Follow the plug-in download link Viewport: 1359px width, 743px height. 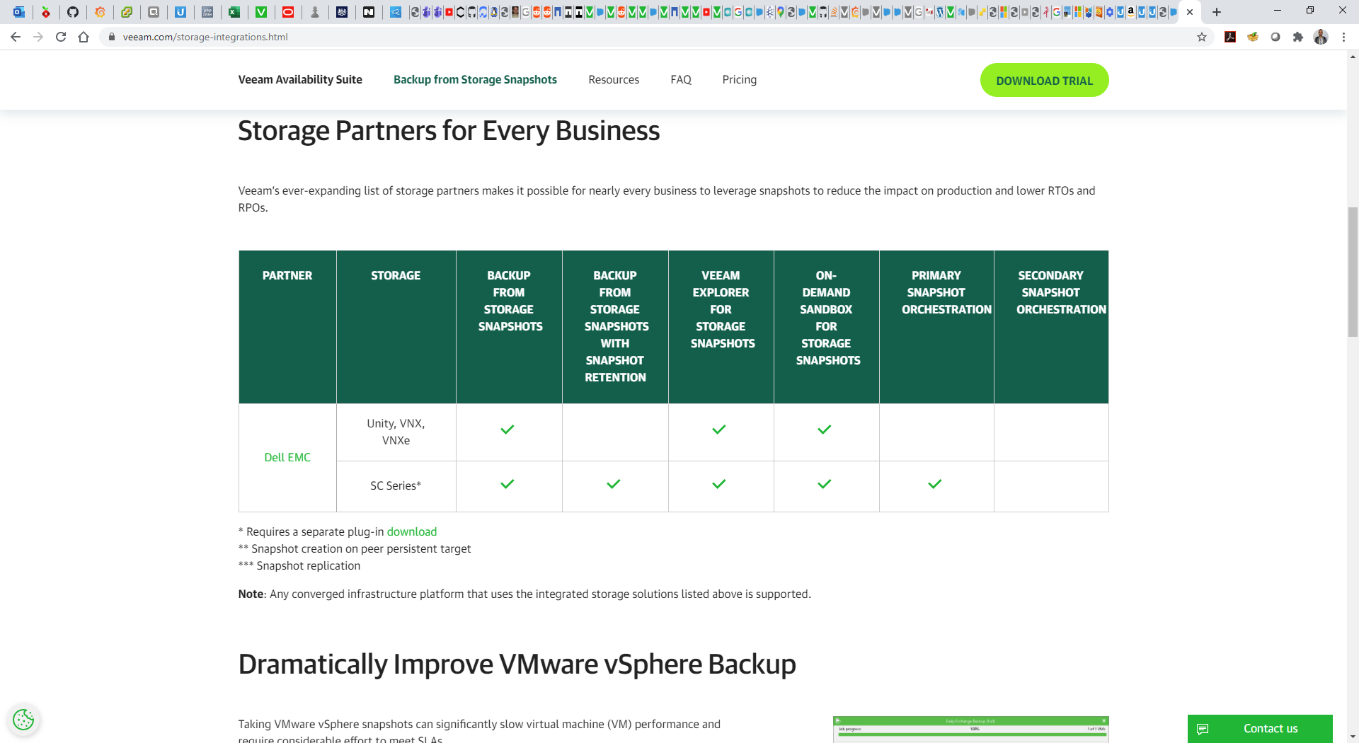pyautogui.click(x=412, y=532)
